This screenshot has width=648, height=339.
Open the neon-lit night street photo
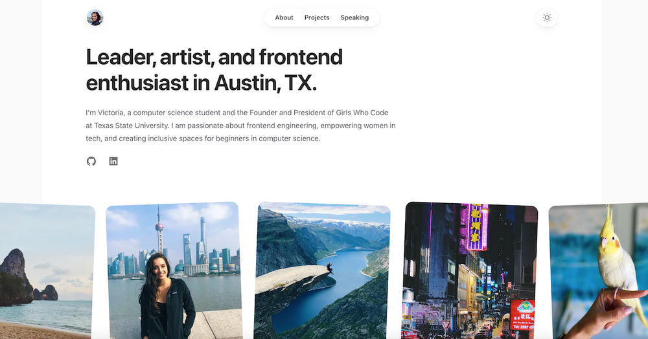coord(469,270)
